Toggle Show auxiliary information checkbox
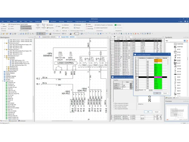The width and height of the screenshot is (189, 142). click(x=114, y=107)
